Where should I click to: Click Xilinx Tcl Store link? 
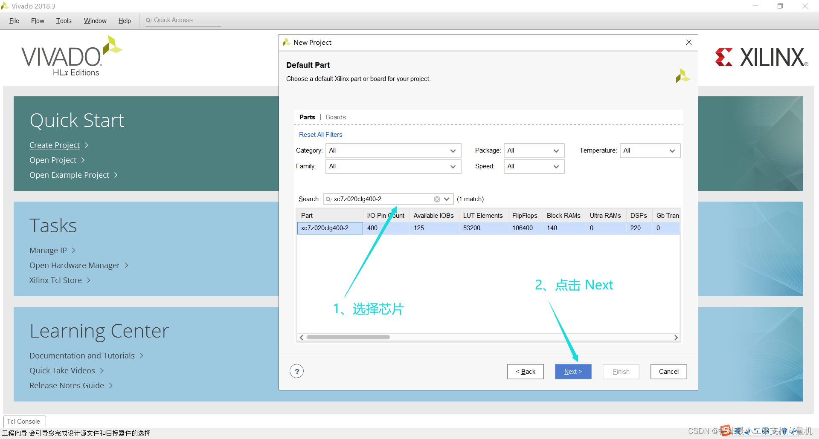[55, 280]
